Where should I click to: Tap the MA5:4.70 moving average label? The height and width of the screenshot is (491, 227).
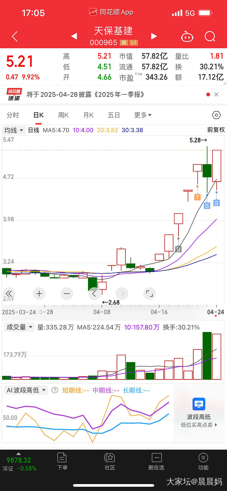(x=56, y=130)
